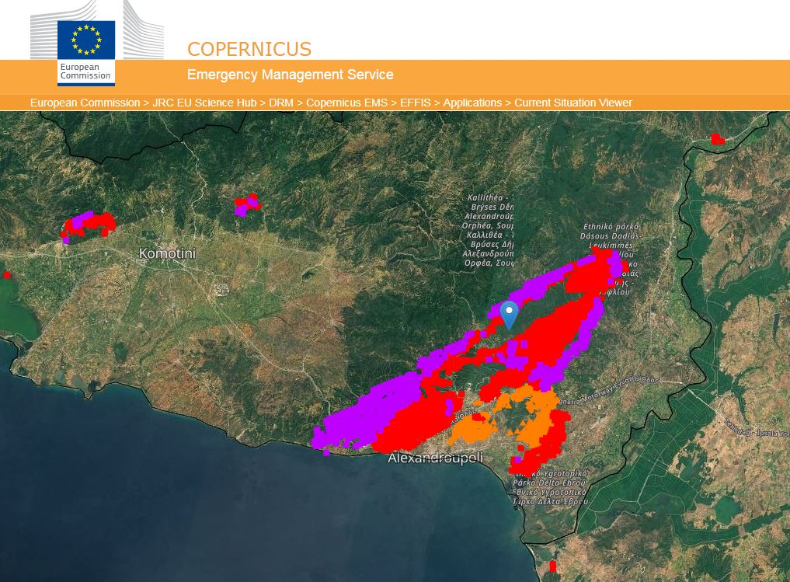790x582 pixels.
Task: Click the Tekirdağ - İpsala Yolu road label
Action: pyautogui.click(x=757, y=428)
